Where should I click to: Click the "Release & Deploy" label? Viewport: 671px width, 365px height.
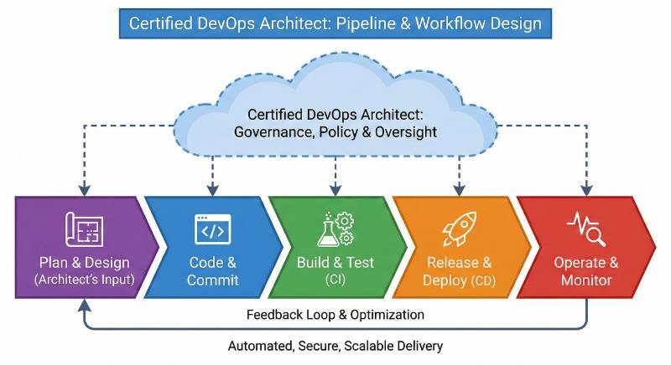(458, 270)
